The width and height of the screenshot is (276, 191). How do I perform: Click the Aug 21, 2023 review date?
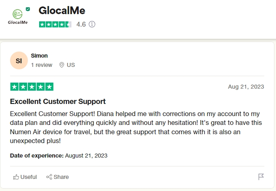[x=246, y=87]
